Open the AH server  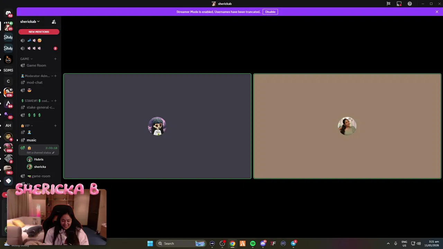[8, 126]
